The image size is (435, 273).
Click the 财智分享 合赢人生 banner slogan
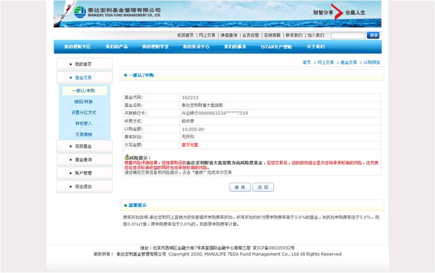[x=339, y=12]
